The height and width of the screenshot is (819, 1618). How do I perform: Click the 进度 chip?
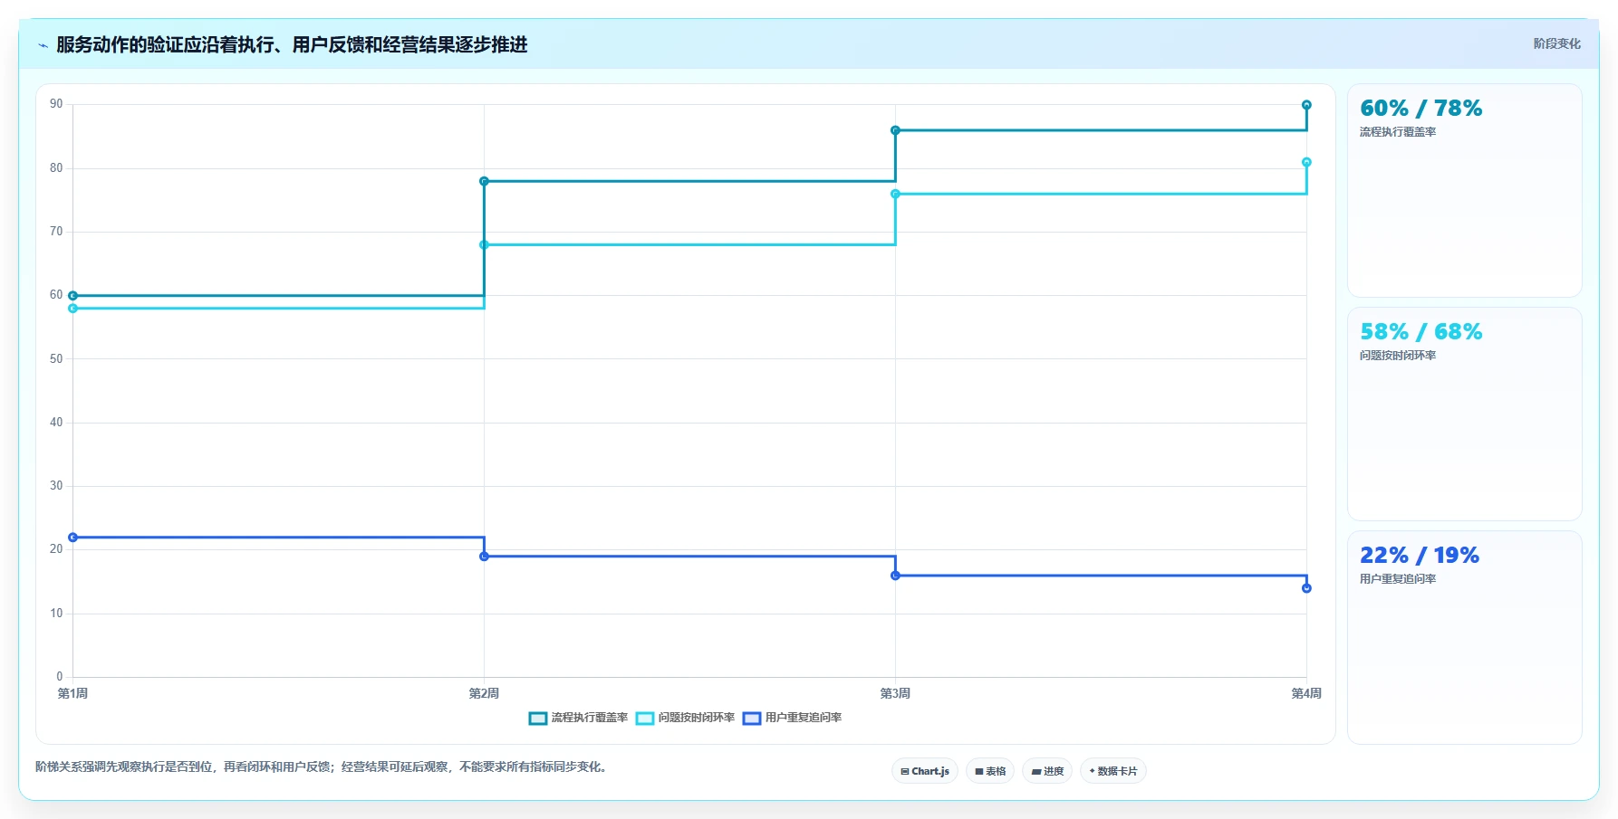point(1047,771)
